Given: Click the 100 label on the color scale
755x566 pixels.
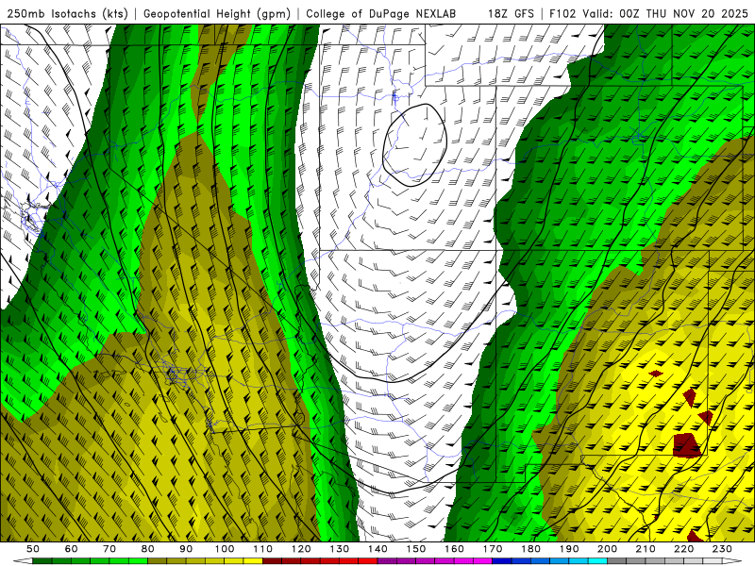Looking at the screenshot, I should click(x=225, y=549).
